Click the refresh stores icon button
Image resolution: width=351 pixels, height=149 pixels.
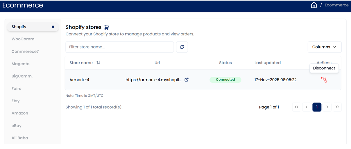(x=182, y=47)
